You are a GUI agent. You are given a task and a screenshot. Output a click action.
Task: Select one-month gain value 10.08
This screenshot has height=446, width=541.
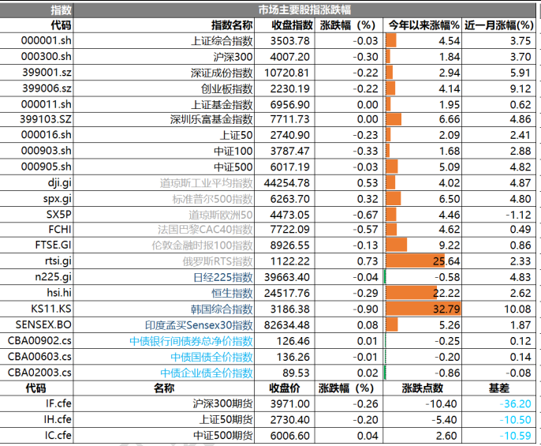(x=498, y=309)
